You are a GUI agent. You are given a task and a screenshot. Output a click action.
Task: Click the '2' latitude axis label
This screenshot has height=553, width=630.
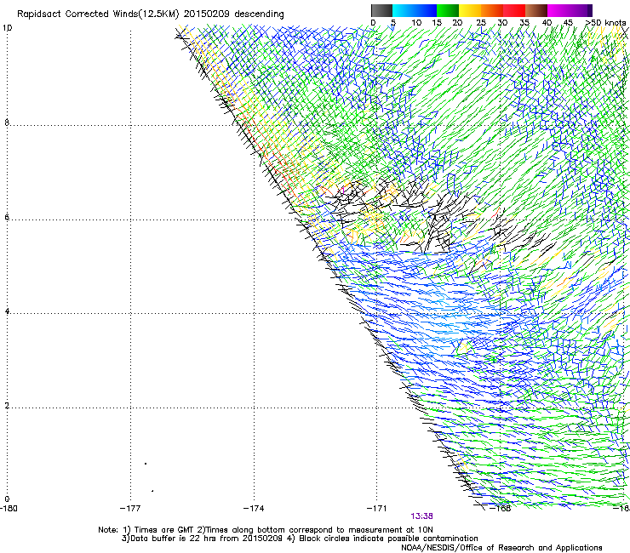click(7, 406)
